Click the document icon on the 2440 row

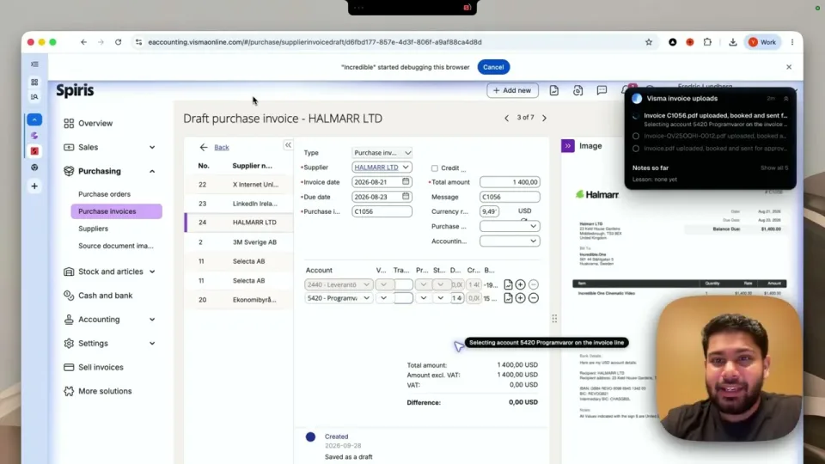coord(508,284)
